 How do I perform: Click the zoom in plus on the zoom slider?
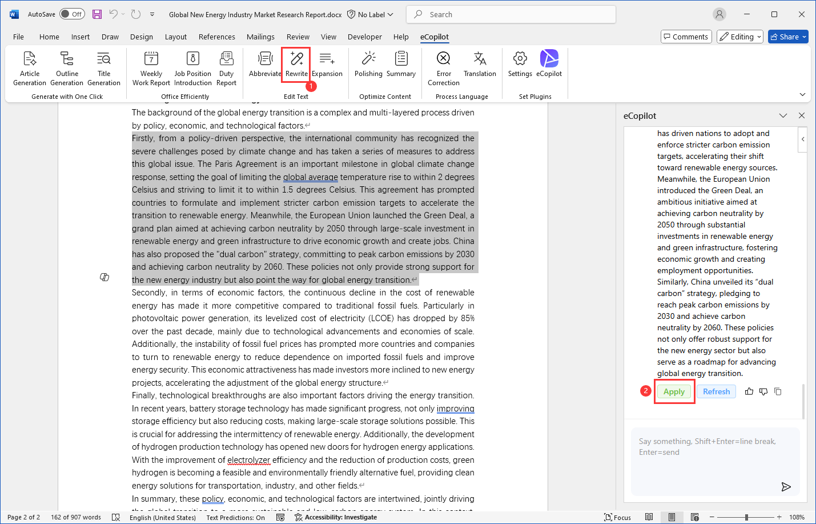click(x=779, y=517)
